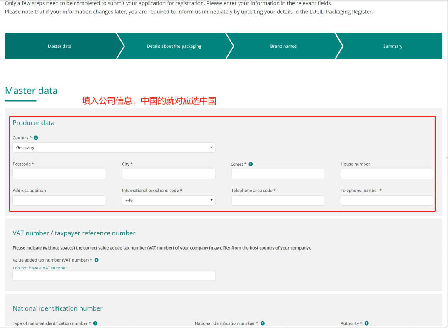Click info icon beside National identification number label
448x328 pixels.
pos(263,323)
